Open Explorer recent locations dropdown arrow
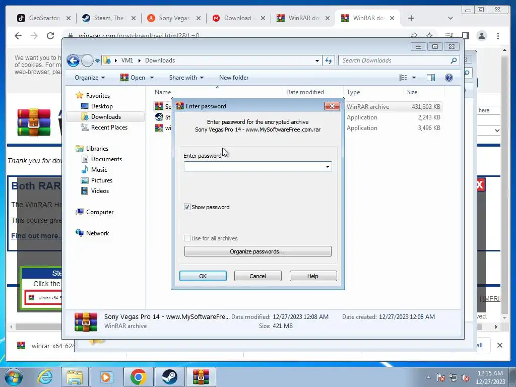This screenshot has height=387, width=516. coord(97,61)
